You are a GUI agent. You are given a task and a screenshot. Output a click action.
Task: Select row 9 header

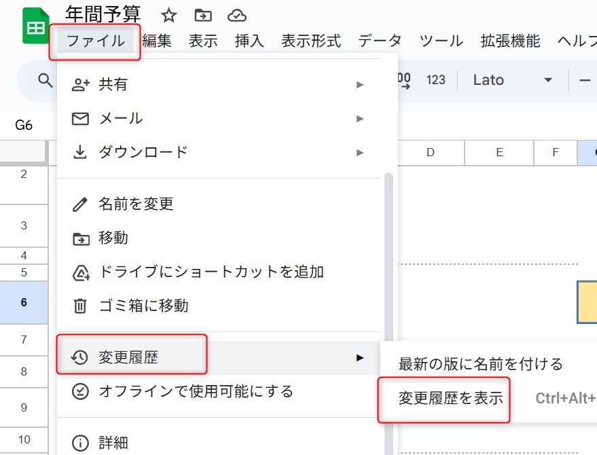pos(24,407)
